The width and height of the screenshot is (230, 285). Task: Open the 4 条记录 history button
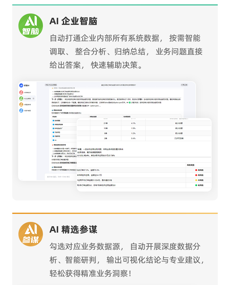coord(184,85)
